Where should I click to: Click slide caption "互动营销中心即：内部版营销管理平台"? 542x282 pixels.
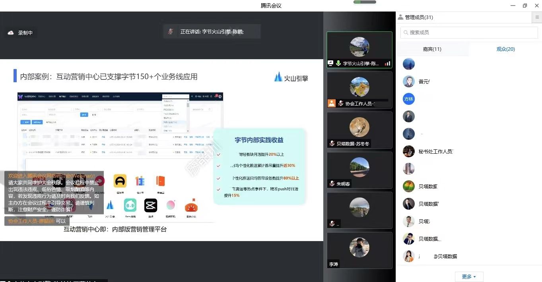(115, 229)
